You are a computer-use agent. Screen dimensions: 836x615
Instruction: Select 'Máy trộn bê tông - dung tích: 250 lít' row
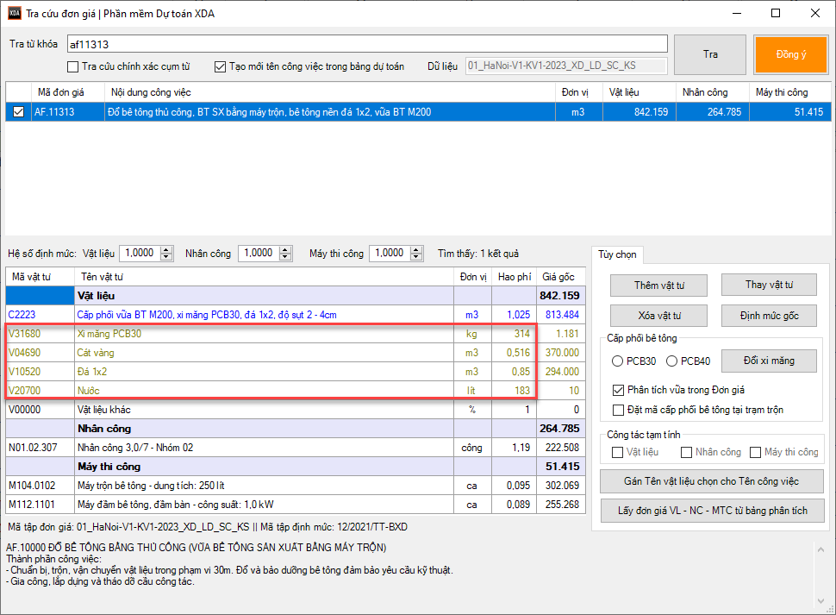[x=296, y=486]
